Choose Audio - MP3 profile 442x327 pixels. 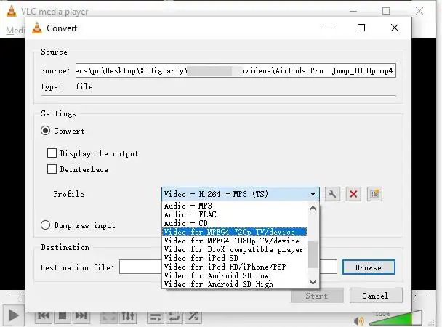(x=236, y=206)
